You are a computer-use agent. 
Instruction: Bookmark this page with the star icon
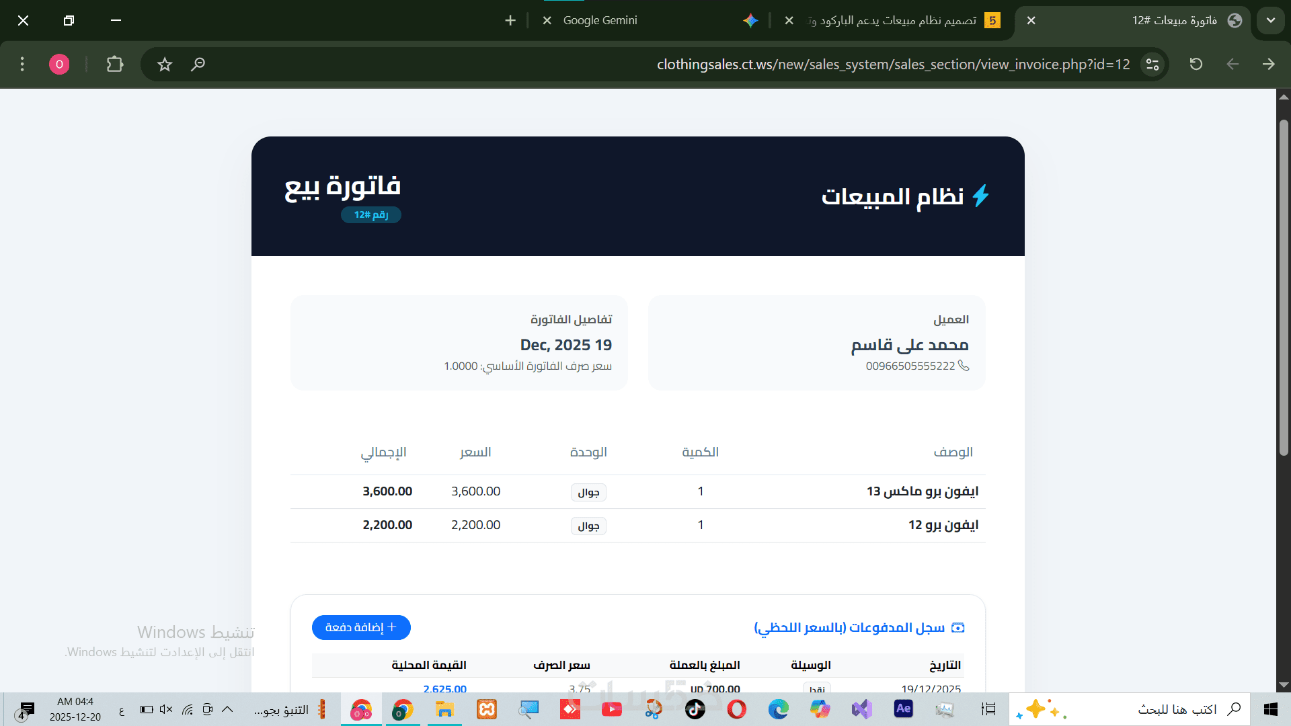point(165,65)
